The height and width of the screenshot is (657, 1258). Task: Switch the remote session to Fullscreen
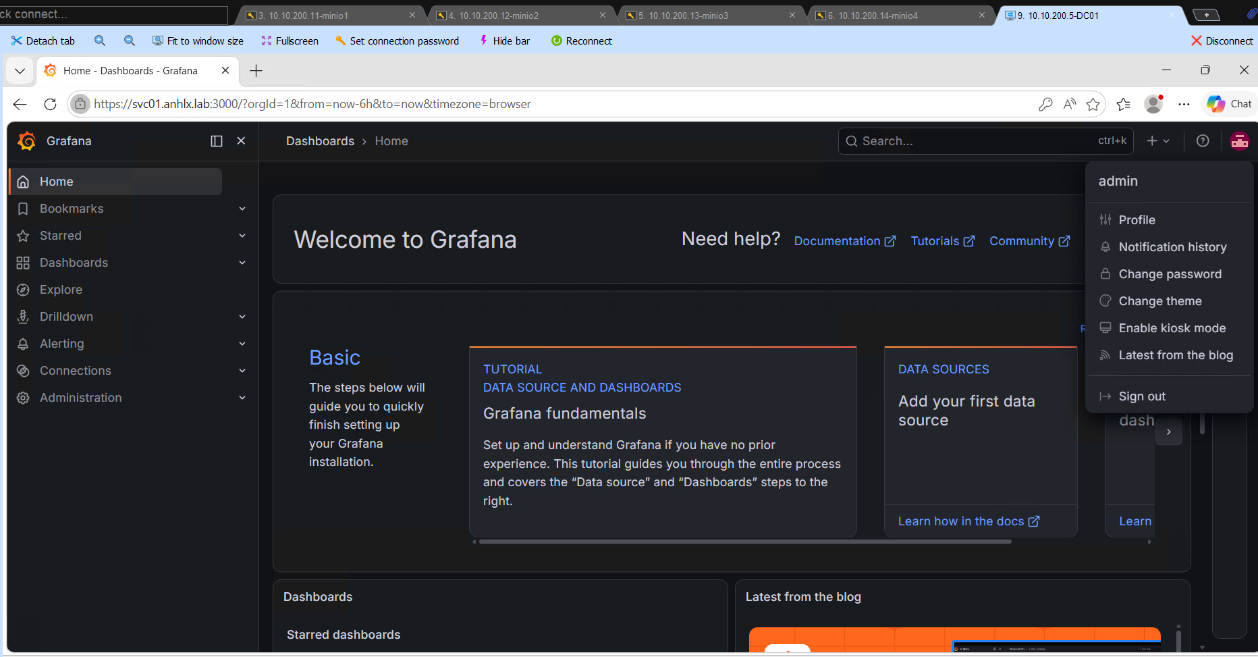pos(290,41)
